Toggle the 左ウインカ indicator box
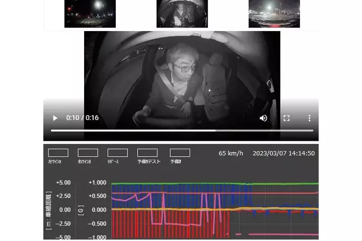The height and width of the screenshot is (241, 362). coord(58,153)
